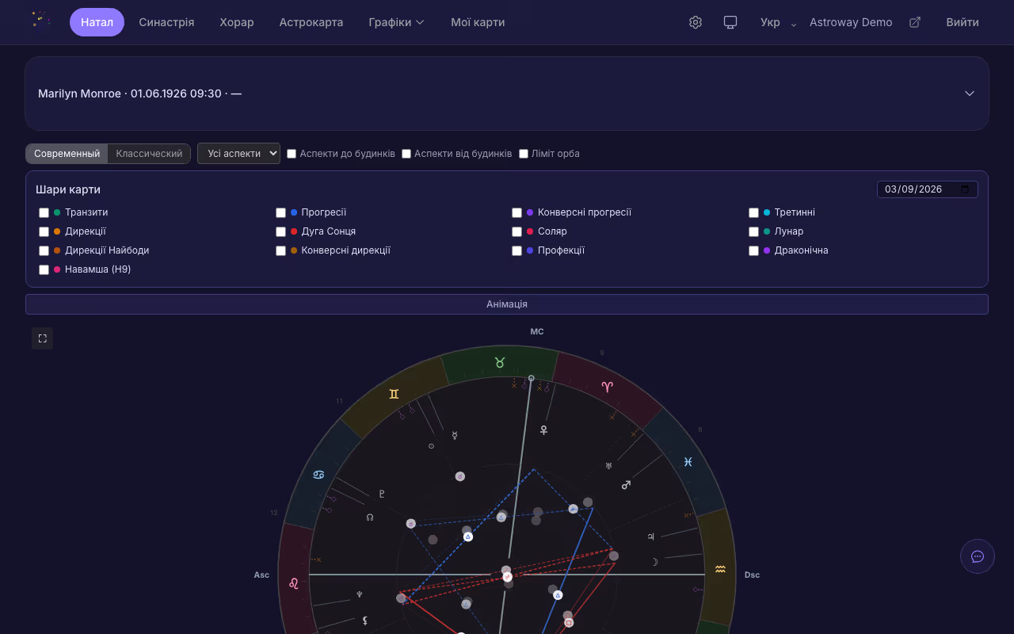The image size is (1014, 634).
Task: Open the Мої карти menu item
Action: pos(478,22)
